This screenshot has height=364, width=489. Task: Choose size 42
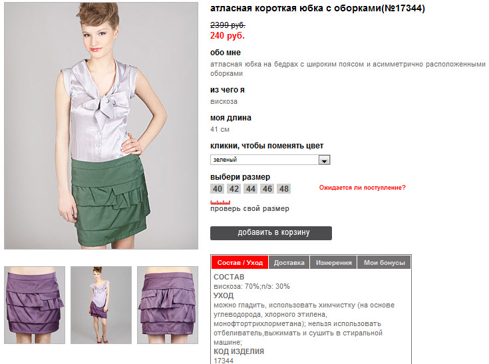234,189
